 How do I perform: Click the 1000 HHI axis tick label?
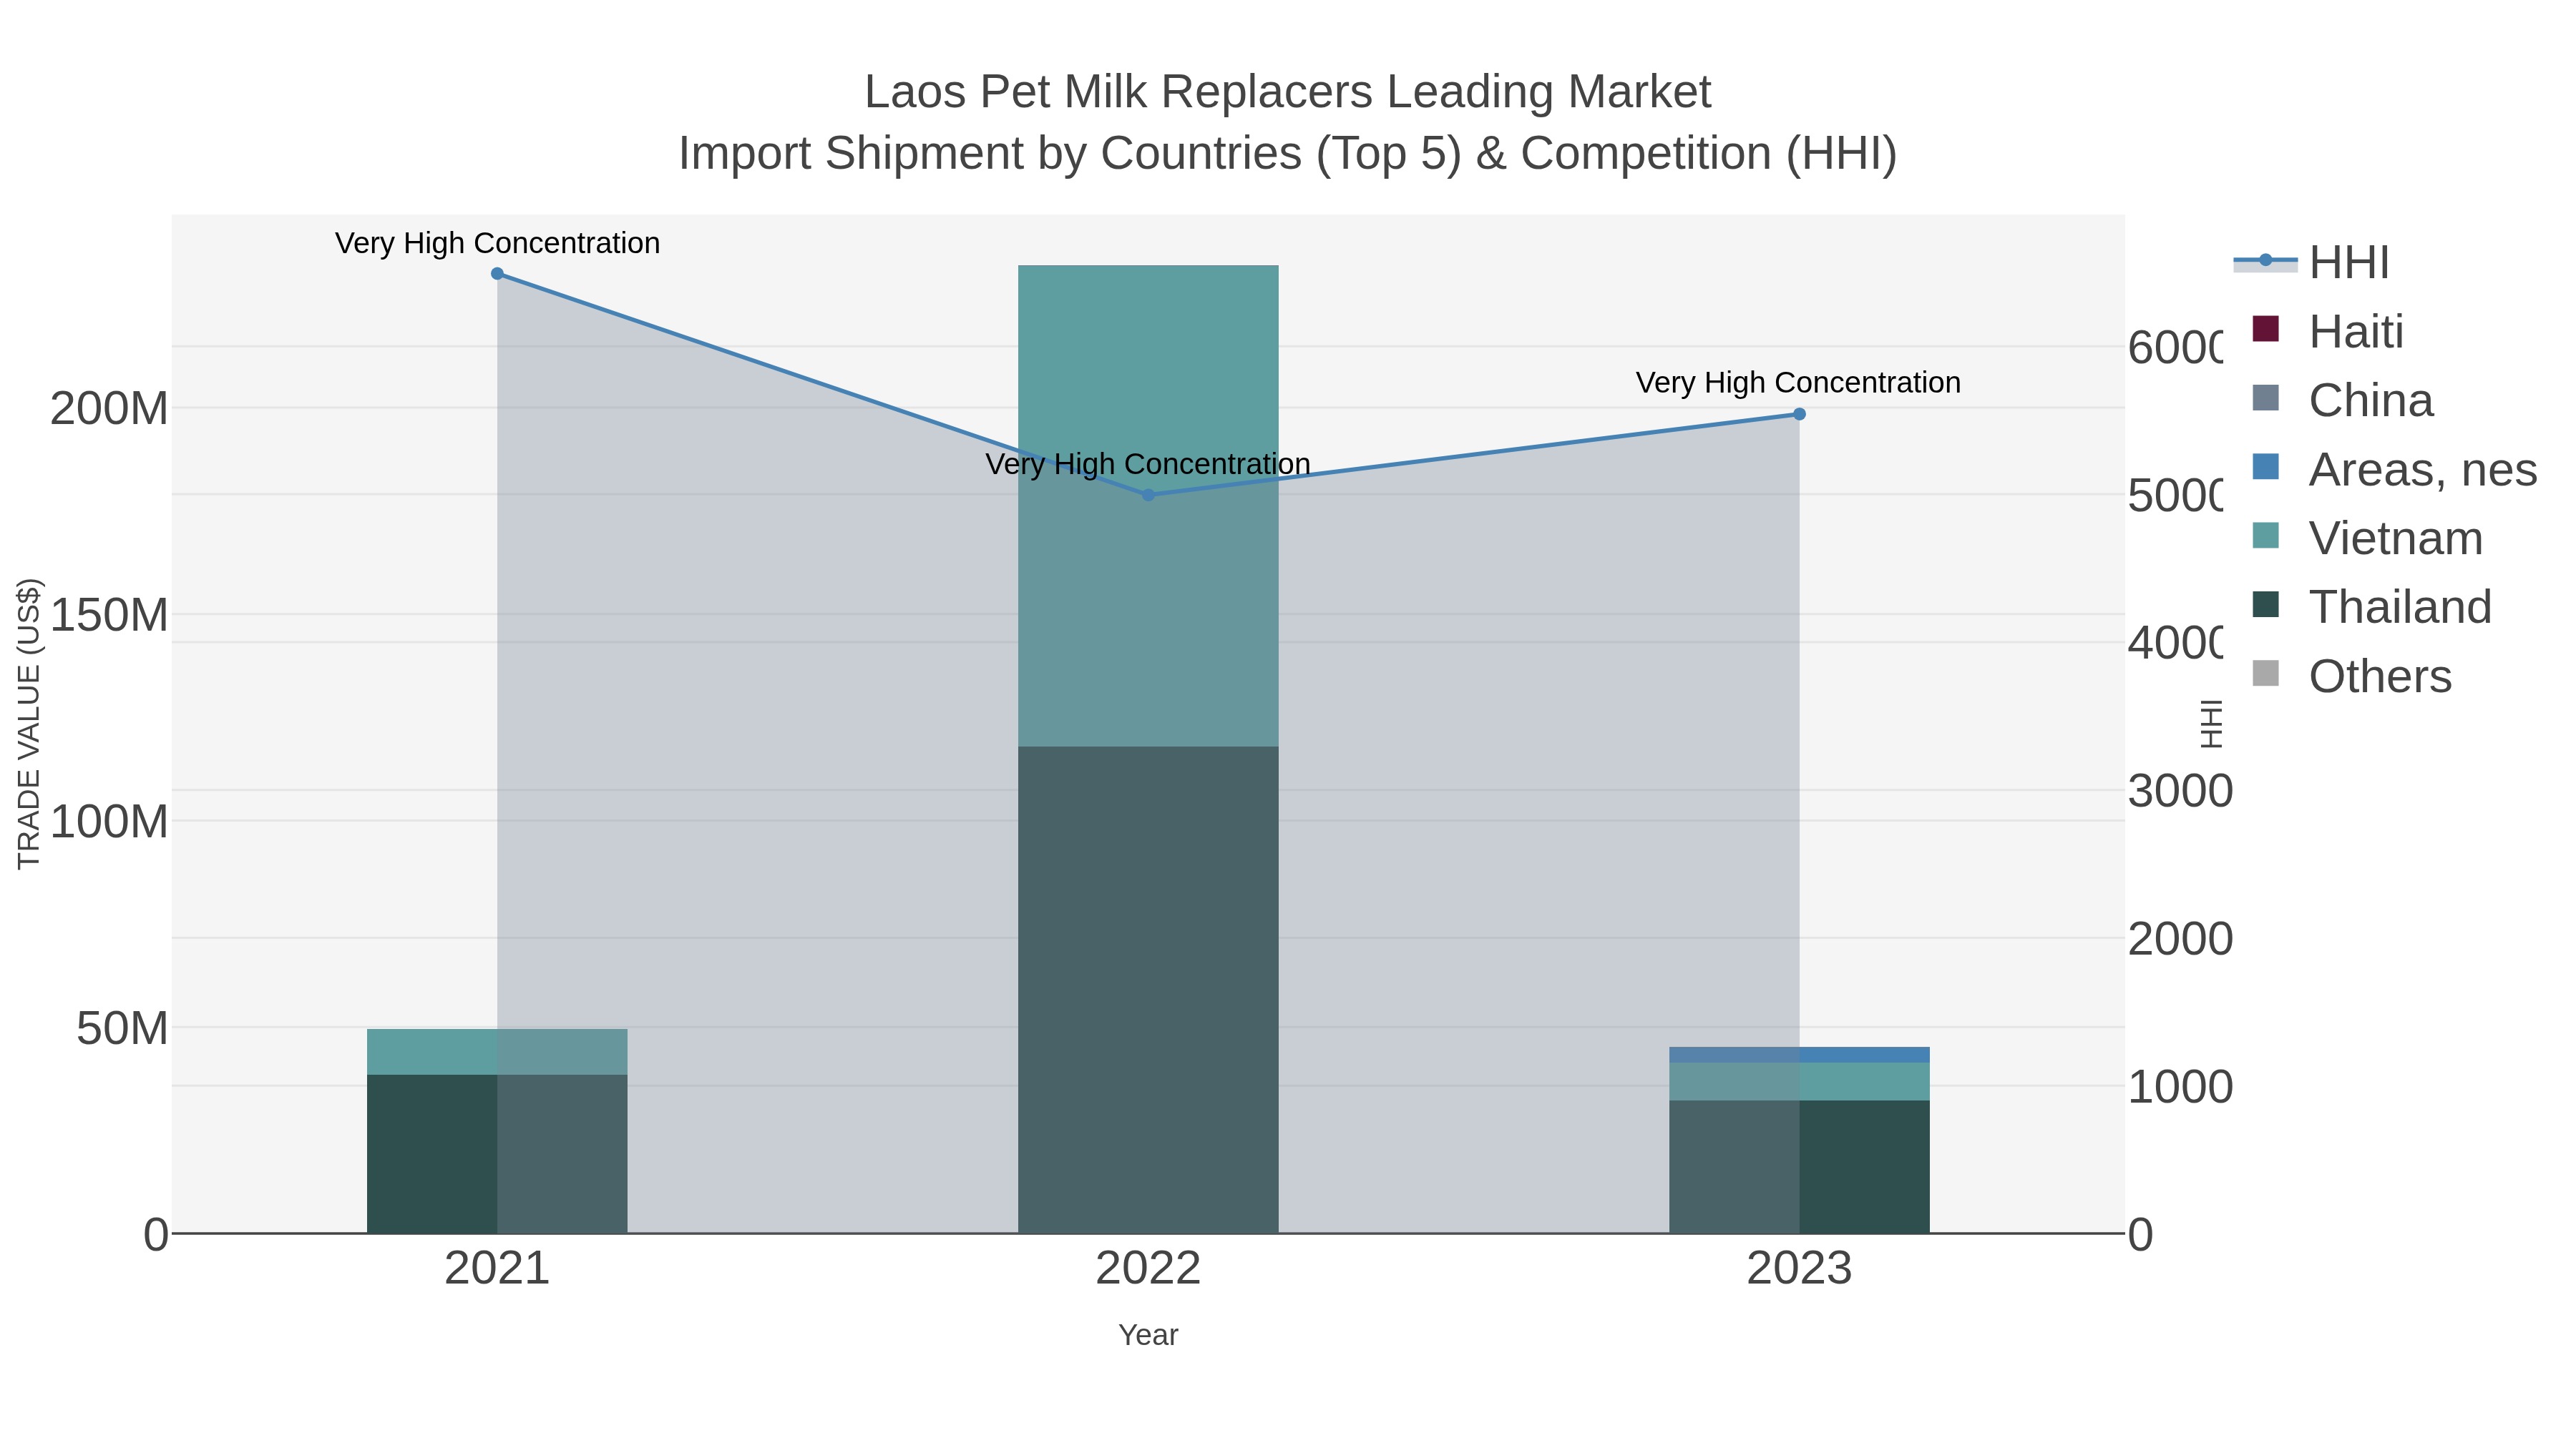[2180, 1086]
